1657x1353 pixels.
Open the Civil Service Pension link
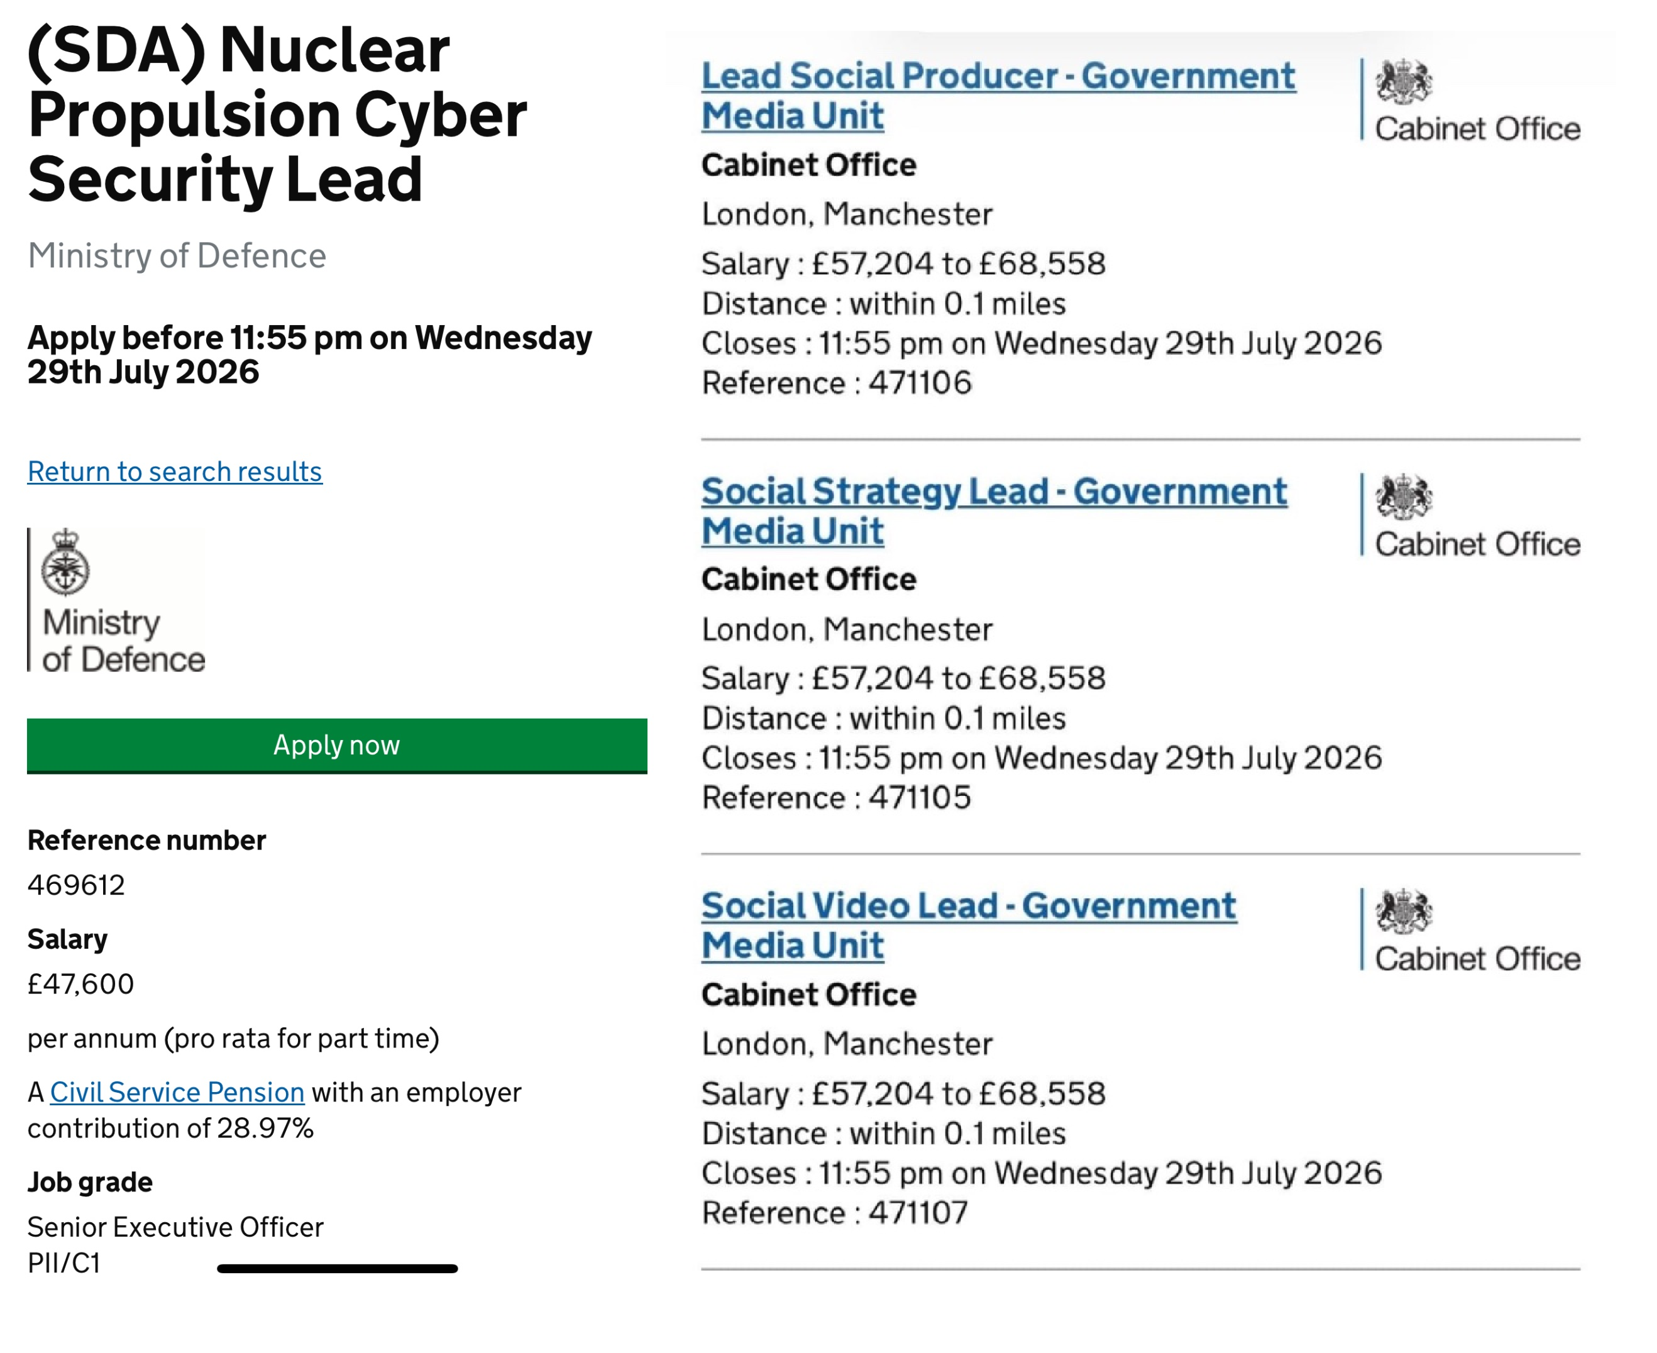[x=178, y=1092]
